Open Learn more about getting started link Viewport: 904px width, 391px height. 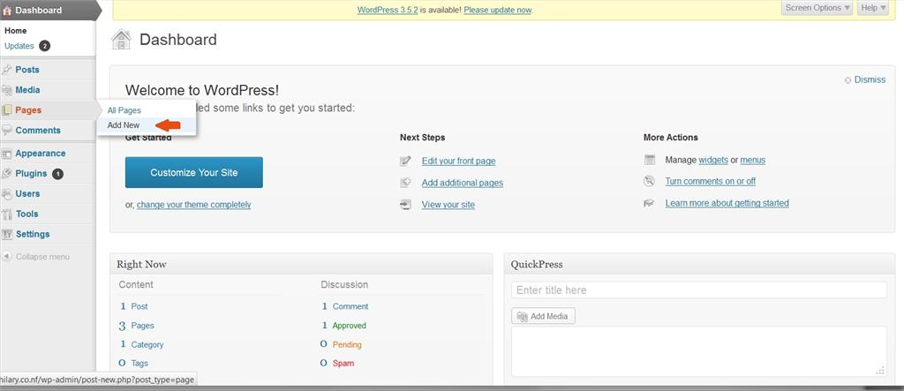point(727,203)
